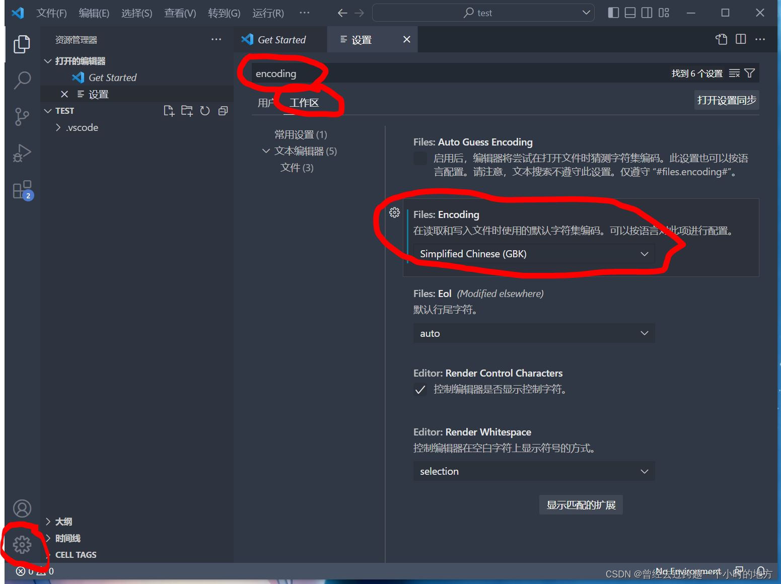Enable Files: Auto Guess Encoding checkbox
Image resolution: width=781 pixels, height=584 pixels.
(x=420, y=158)
